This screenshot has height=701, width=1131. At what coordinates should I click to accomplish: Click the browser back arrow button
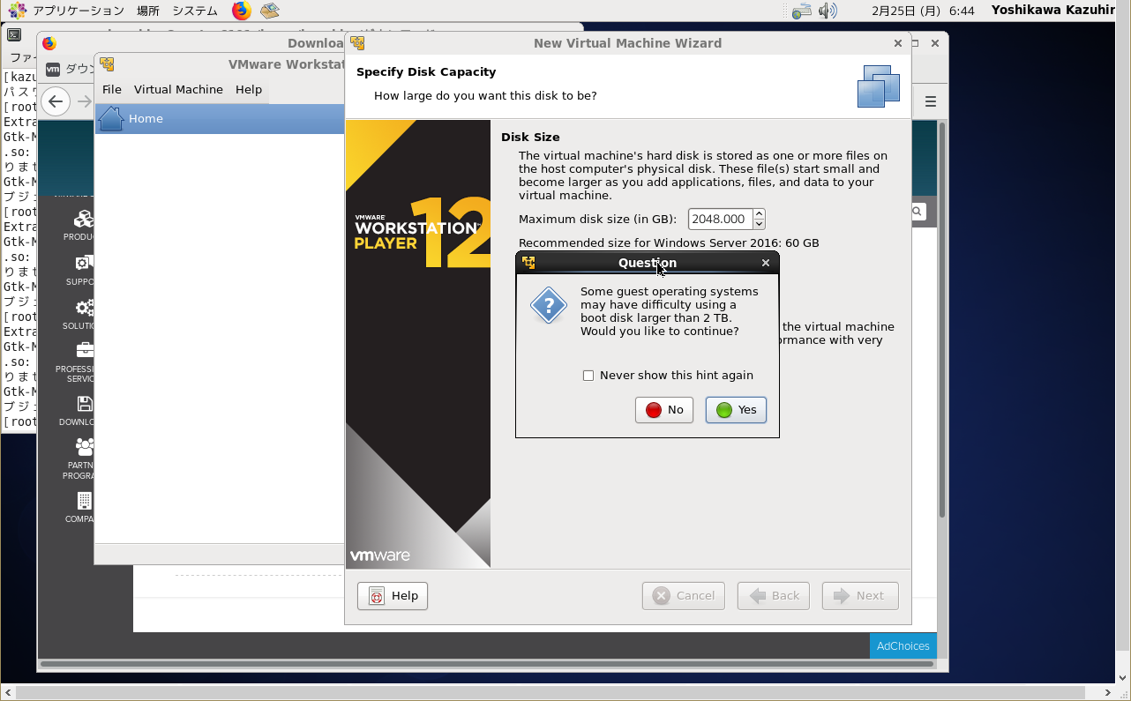pyautogui.click(x=56, y=101)
